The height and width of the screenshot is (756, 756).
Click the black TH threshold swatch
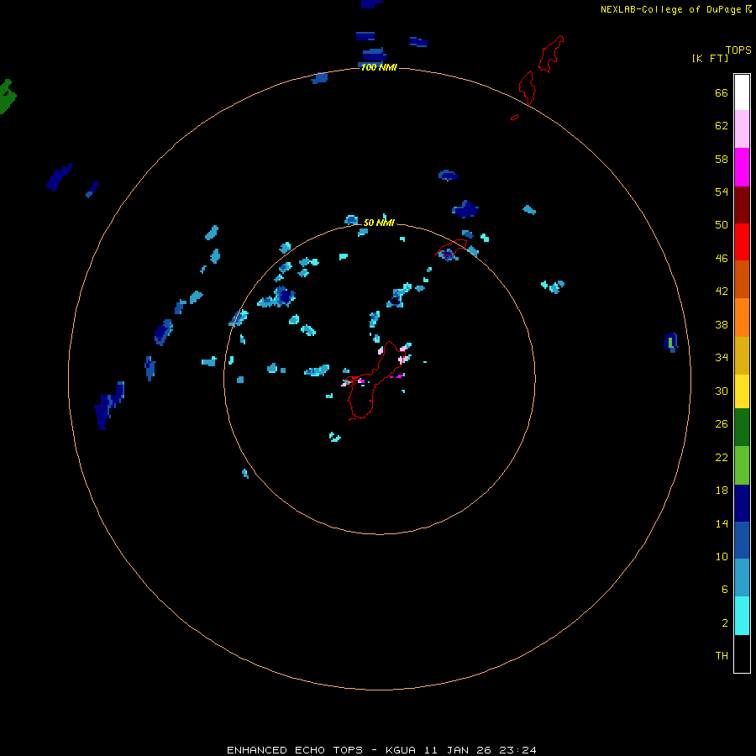tap(742, 654)
